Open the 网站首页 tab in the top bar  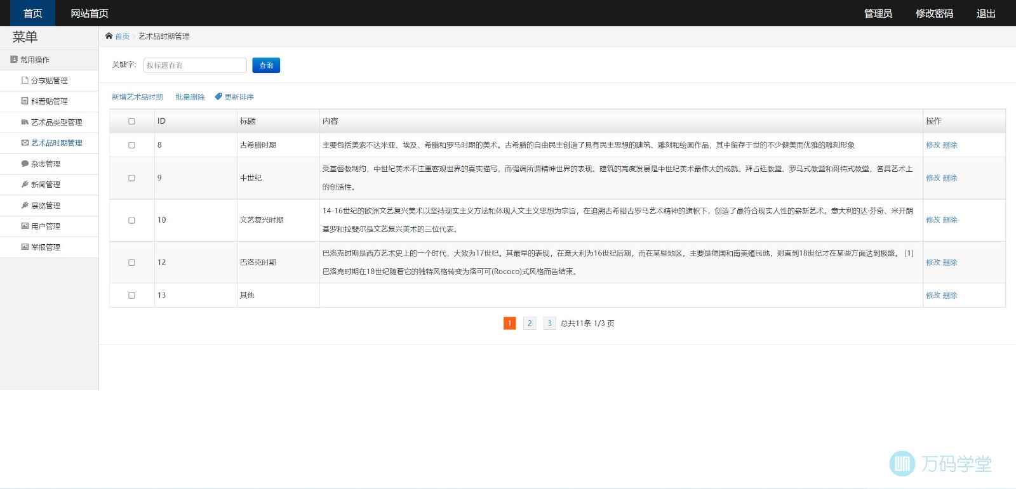[90, 13]
